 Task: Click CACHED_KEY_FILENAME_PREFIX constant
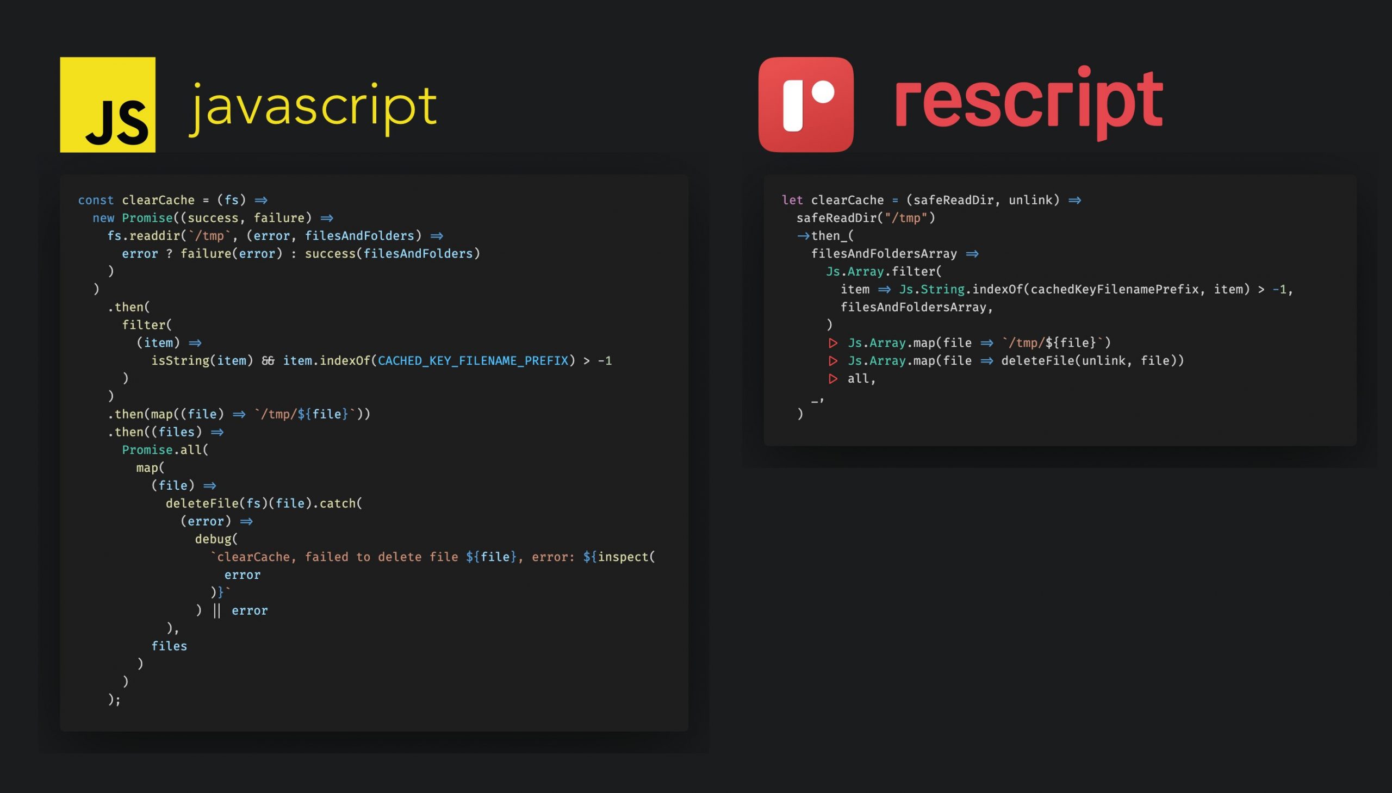[473, 360]
